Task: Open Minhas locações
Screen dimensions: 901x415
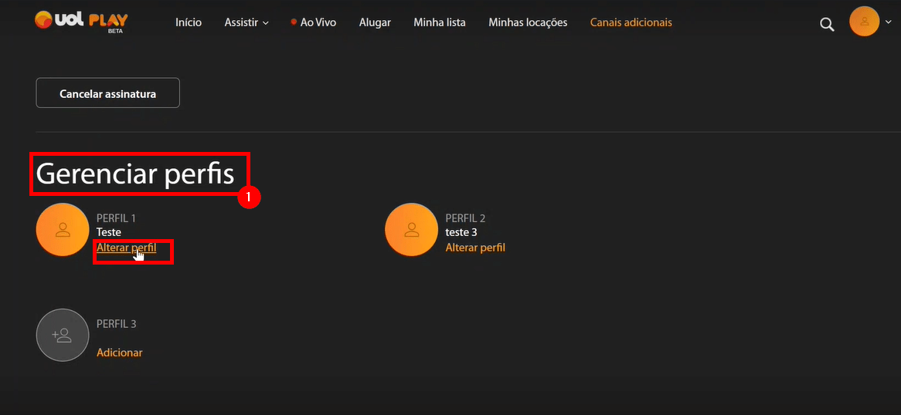Action: pos(528,22)
